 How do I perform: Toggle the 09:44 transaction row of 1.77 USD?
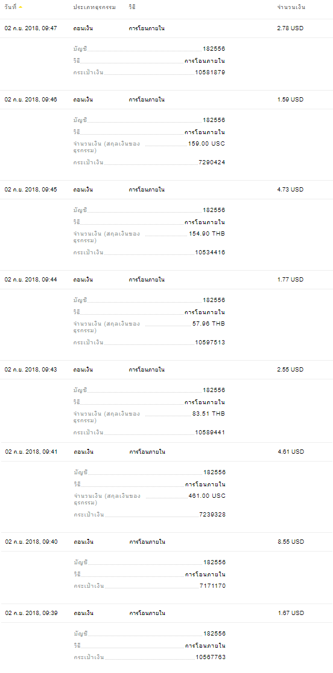click(166, 280)
